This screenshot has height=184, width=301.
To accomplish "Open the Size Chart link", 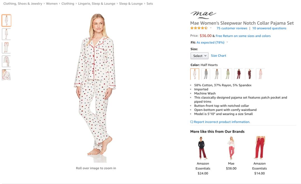I will (x=219, y=56).
